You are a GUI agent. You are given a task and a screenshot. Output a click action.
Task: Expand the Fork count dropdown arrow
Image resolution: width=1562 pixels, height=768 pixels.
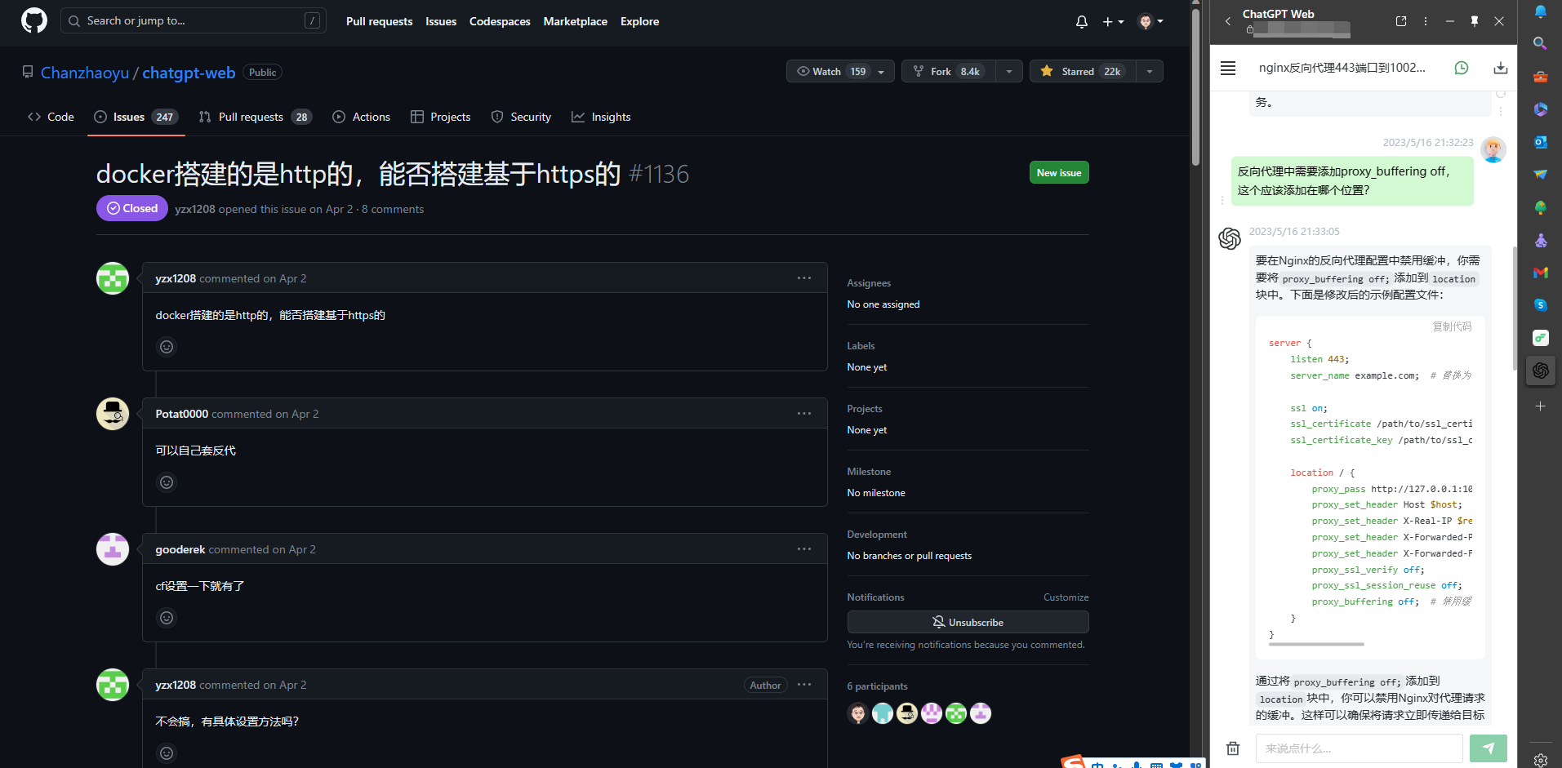click(1009, 71)
